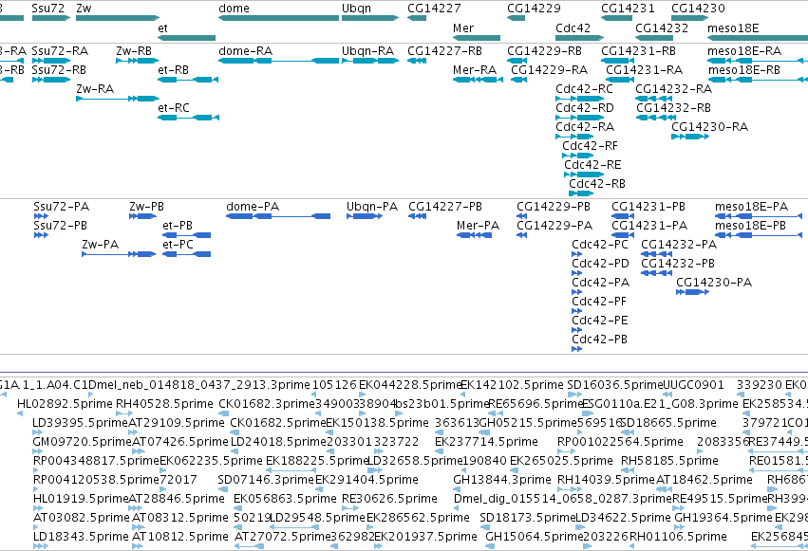Click the Ubqn gene feature

point(370,18)
